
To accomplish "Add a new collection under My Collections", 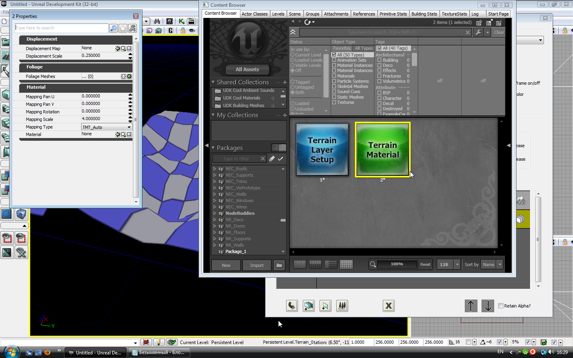I will [x=285, y=115].
